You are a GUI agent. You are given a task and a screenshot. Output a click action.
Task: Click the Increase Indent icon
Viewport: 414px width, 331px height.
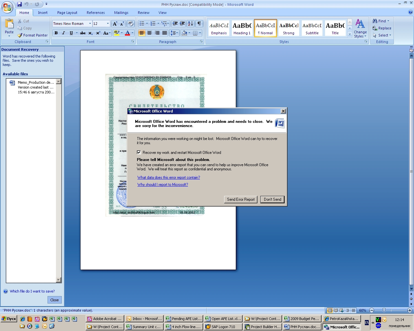182,24
